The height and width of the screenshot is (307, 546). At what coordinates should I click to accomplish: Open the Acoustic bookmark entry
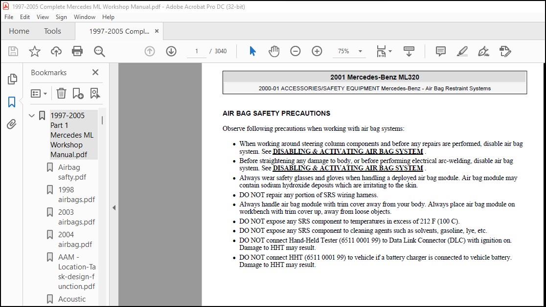tap(72, 299)
